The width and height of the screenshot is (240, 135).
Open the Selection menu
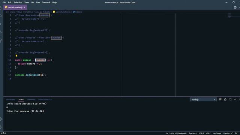pyautogui.click(x=18, y=3)
